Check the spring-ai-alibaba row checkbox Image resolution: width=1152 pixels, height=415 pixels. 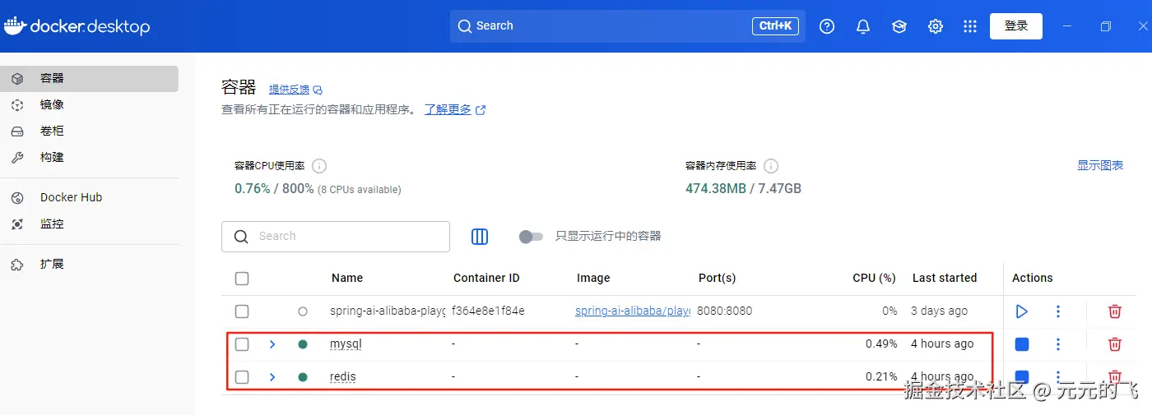pyautogui.click(x=242, y=311)
